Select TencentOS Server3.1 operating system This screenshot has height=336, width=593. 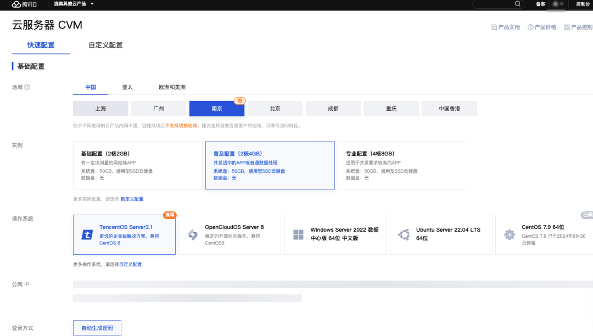pyautogui.click(x=124, y=235)
